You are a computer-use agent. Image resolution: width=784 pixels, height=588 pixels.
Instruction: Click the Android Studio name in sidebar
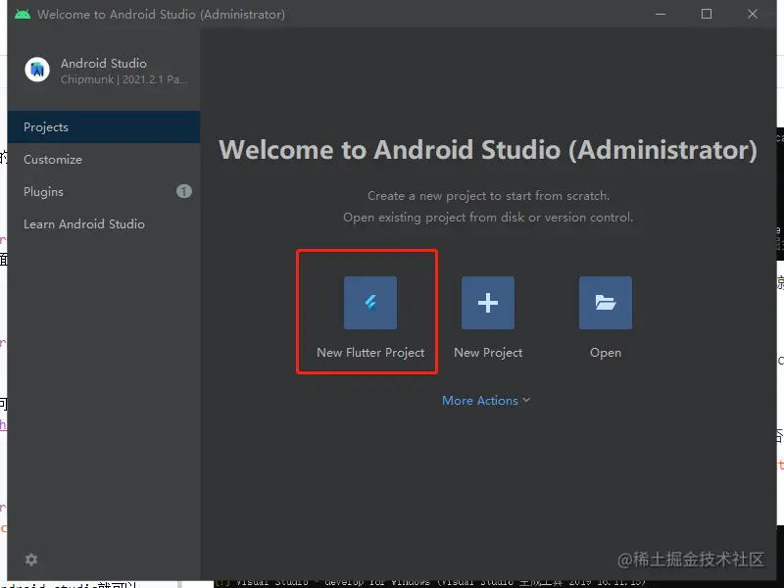tap(104, 64)
